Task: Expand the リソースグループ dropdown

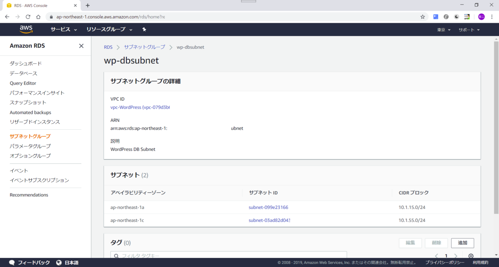Action: click(109, 29)
